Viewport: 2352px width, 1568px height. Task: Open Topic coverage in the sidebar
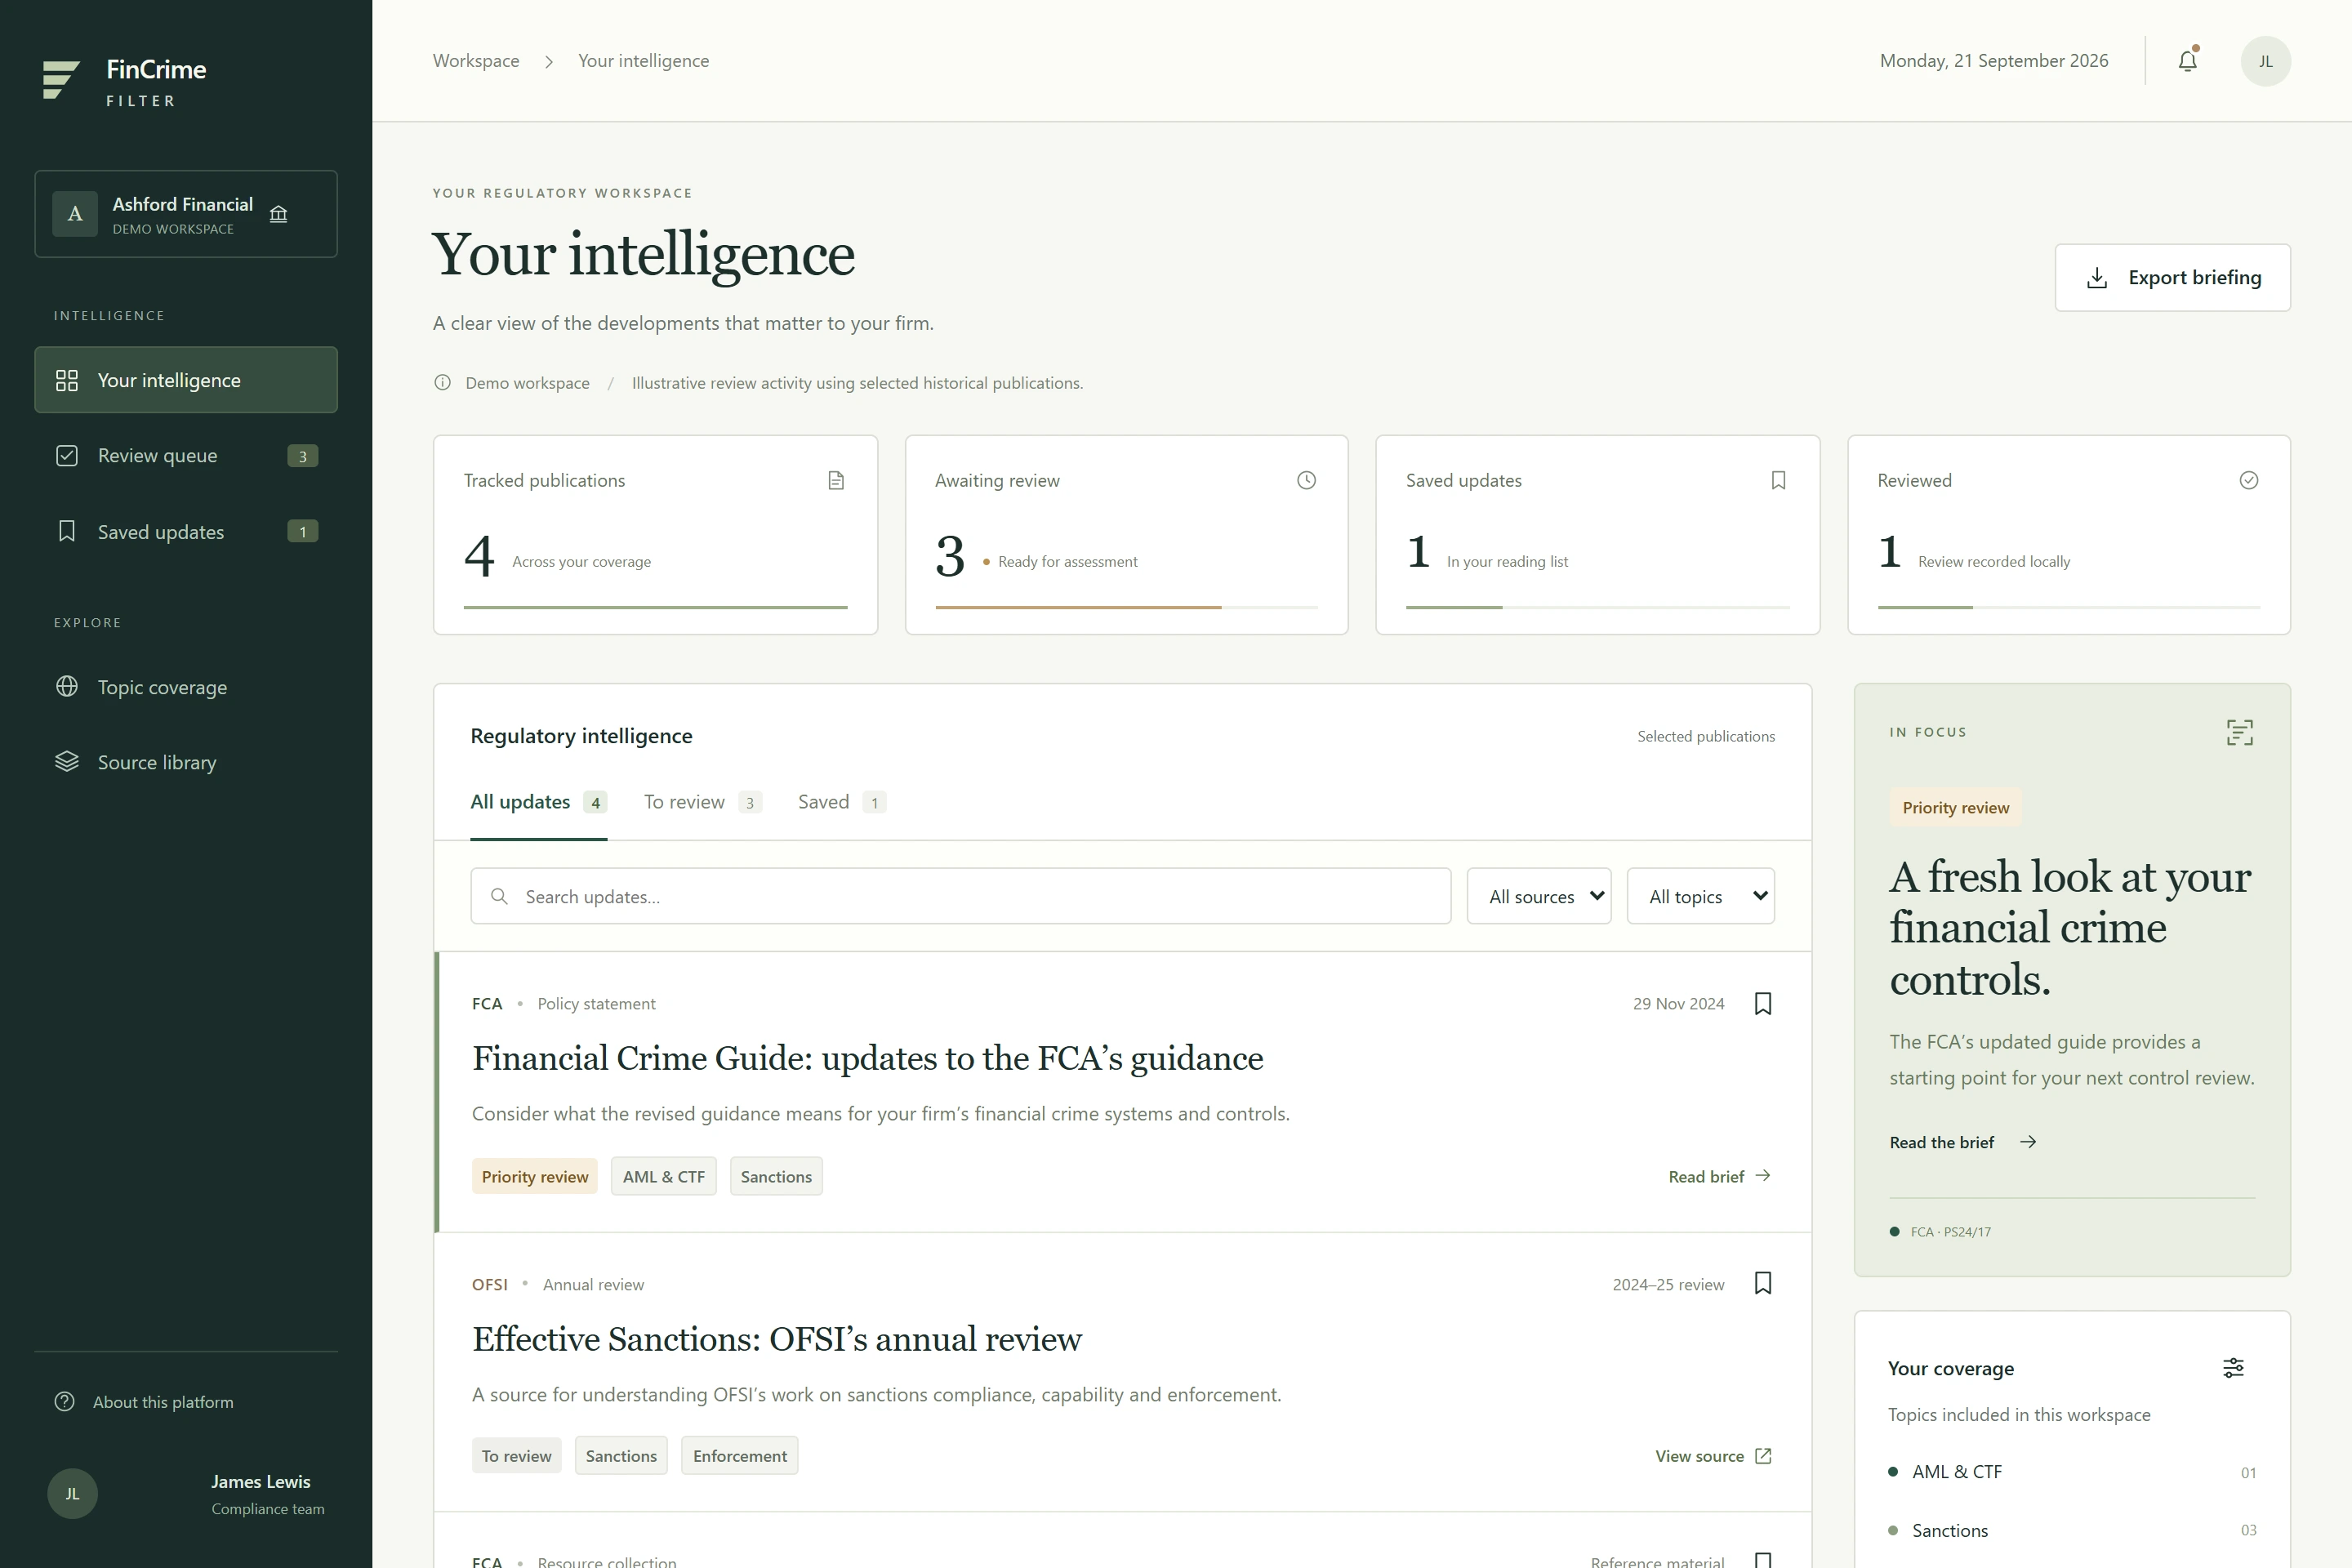click(x=186, y=687)
